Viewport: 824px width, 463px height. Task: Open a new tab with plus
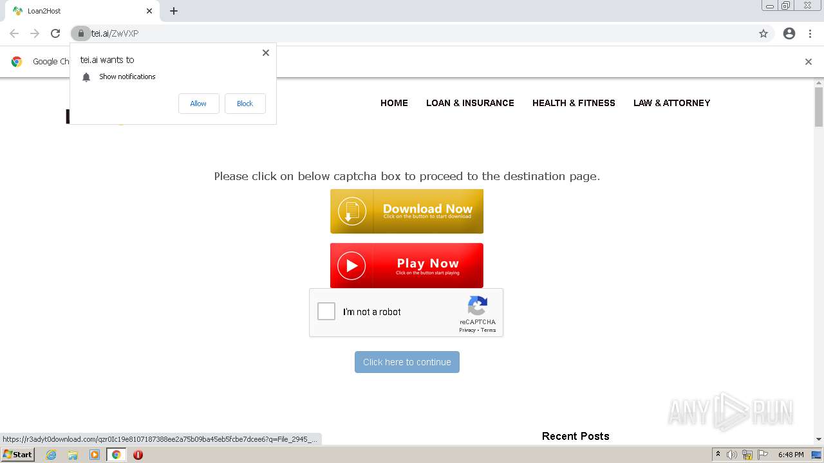[x=174, y=11]
